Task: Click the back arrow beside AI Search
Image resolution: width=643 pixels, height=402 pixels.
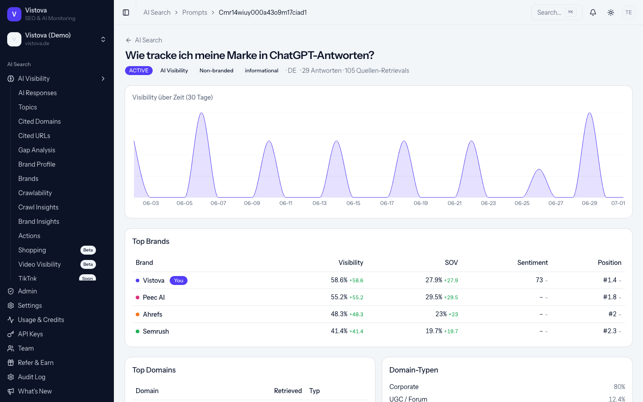Action: (x=129, y=40)
